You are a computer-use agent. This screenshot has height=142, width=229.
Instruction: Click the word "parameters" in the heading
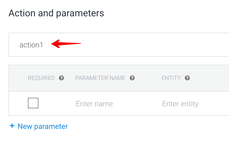[80, 14]
